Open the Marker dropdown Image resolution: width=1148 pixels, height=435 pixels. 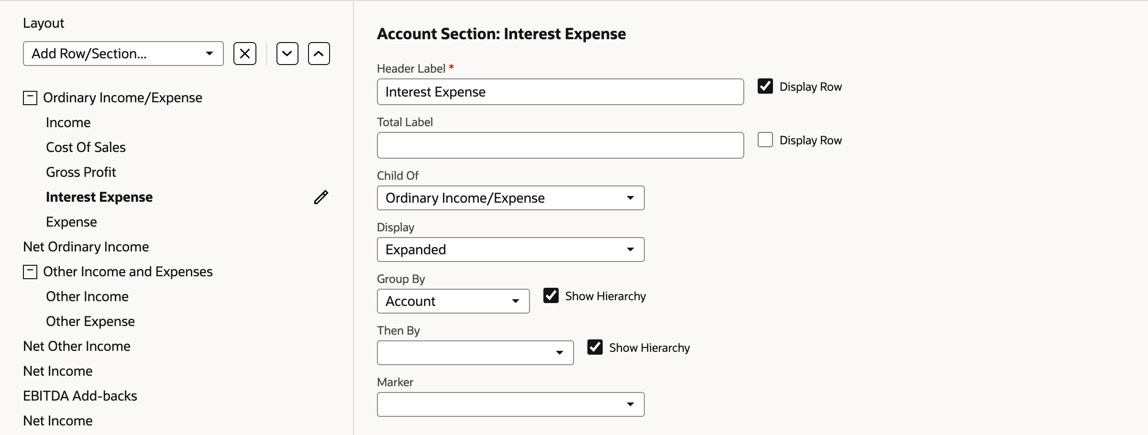click(511, 404)
